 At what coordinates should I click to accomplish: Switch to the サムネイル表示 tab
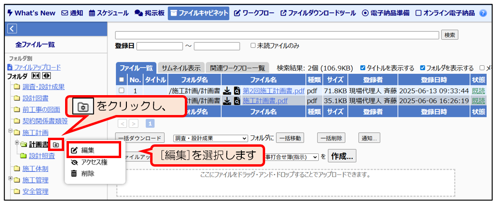click(x=181, y=68)
